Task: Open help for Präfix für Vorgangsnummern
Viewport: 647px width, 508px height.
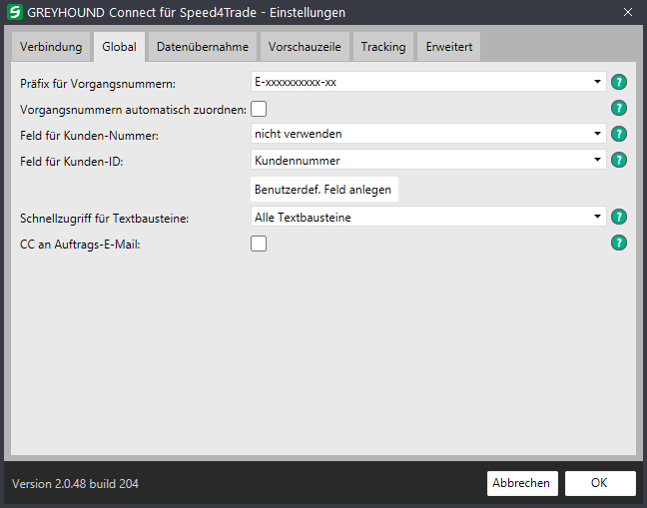Action: tap(618, 82)
